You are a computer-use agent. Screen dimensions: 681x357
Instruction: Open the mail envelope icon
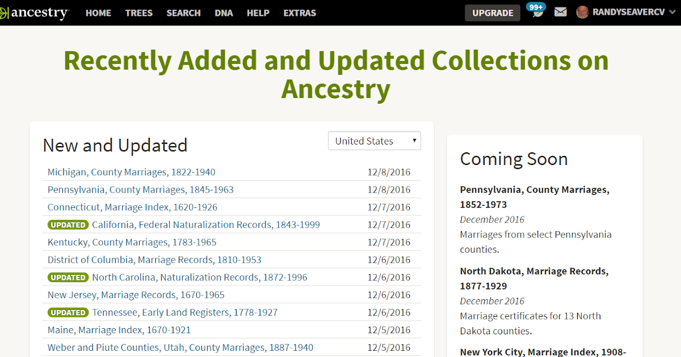coord(561,12)
